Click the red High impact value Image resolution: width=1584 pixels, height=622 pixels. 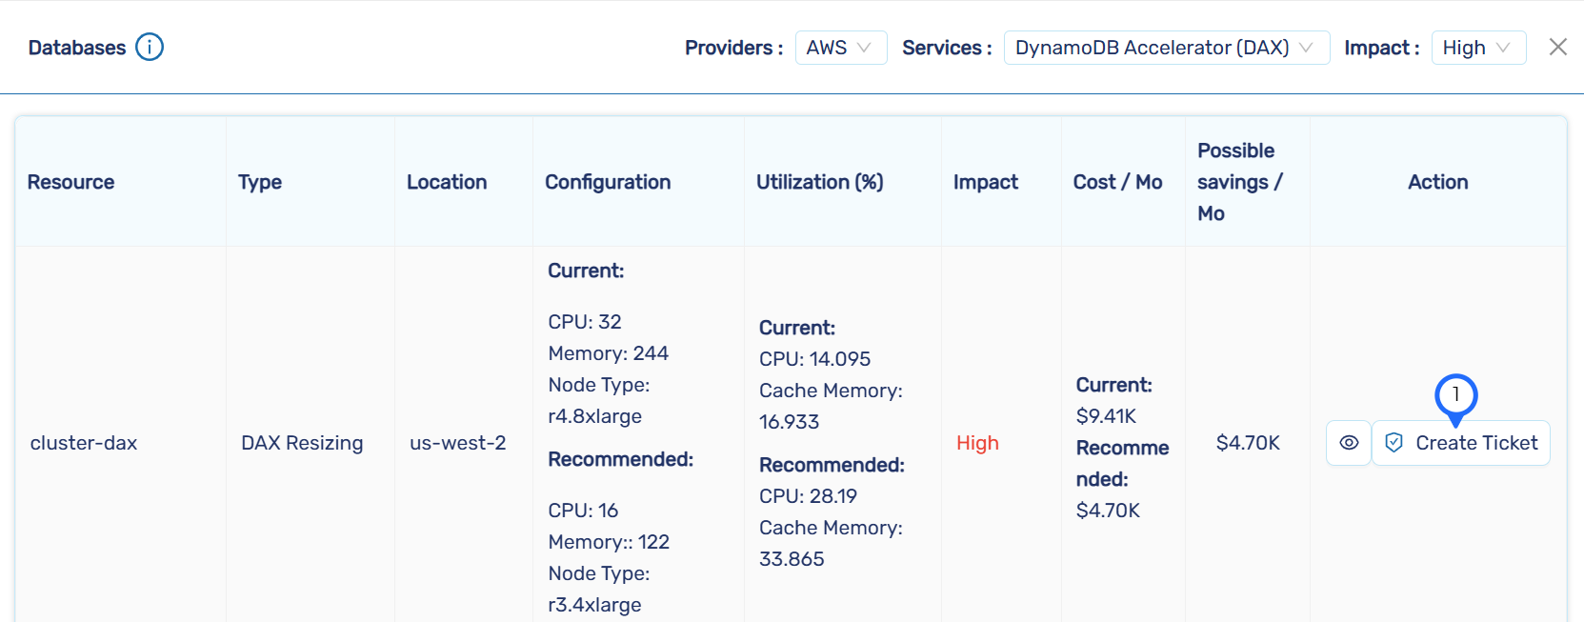(977, 443)
